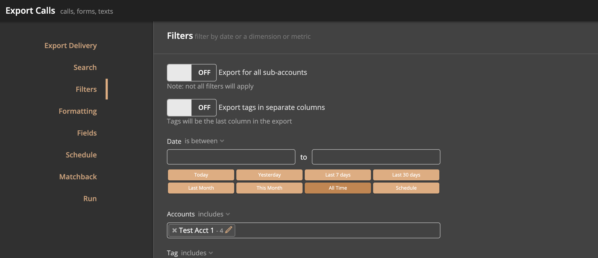Enable Export tags in separate columns
The image size is (598, 258).
pyautogui.click(x=191, y=108)
